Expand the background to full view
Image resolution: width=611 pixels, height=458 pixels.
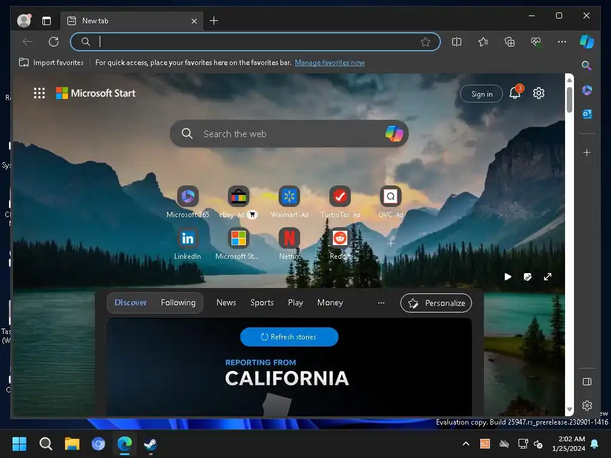[548, 277]
